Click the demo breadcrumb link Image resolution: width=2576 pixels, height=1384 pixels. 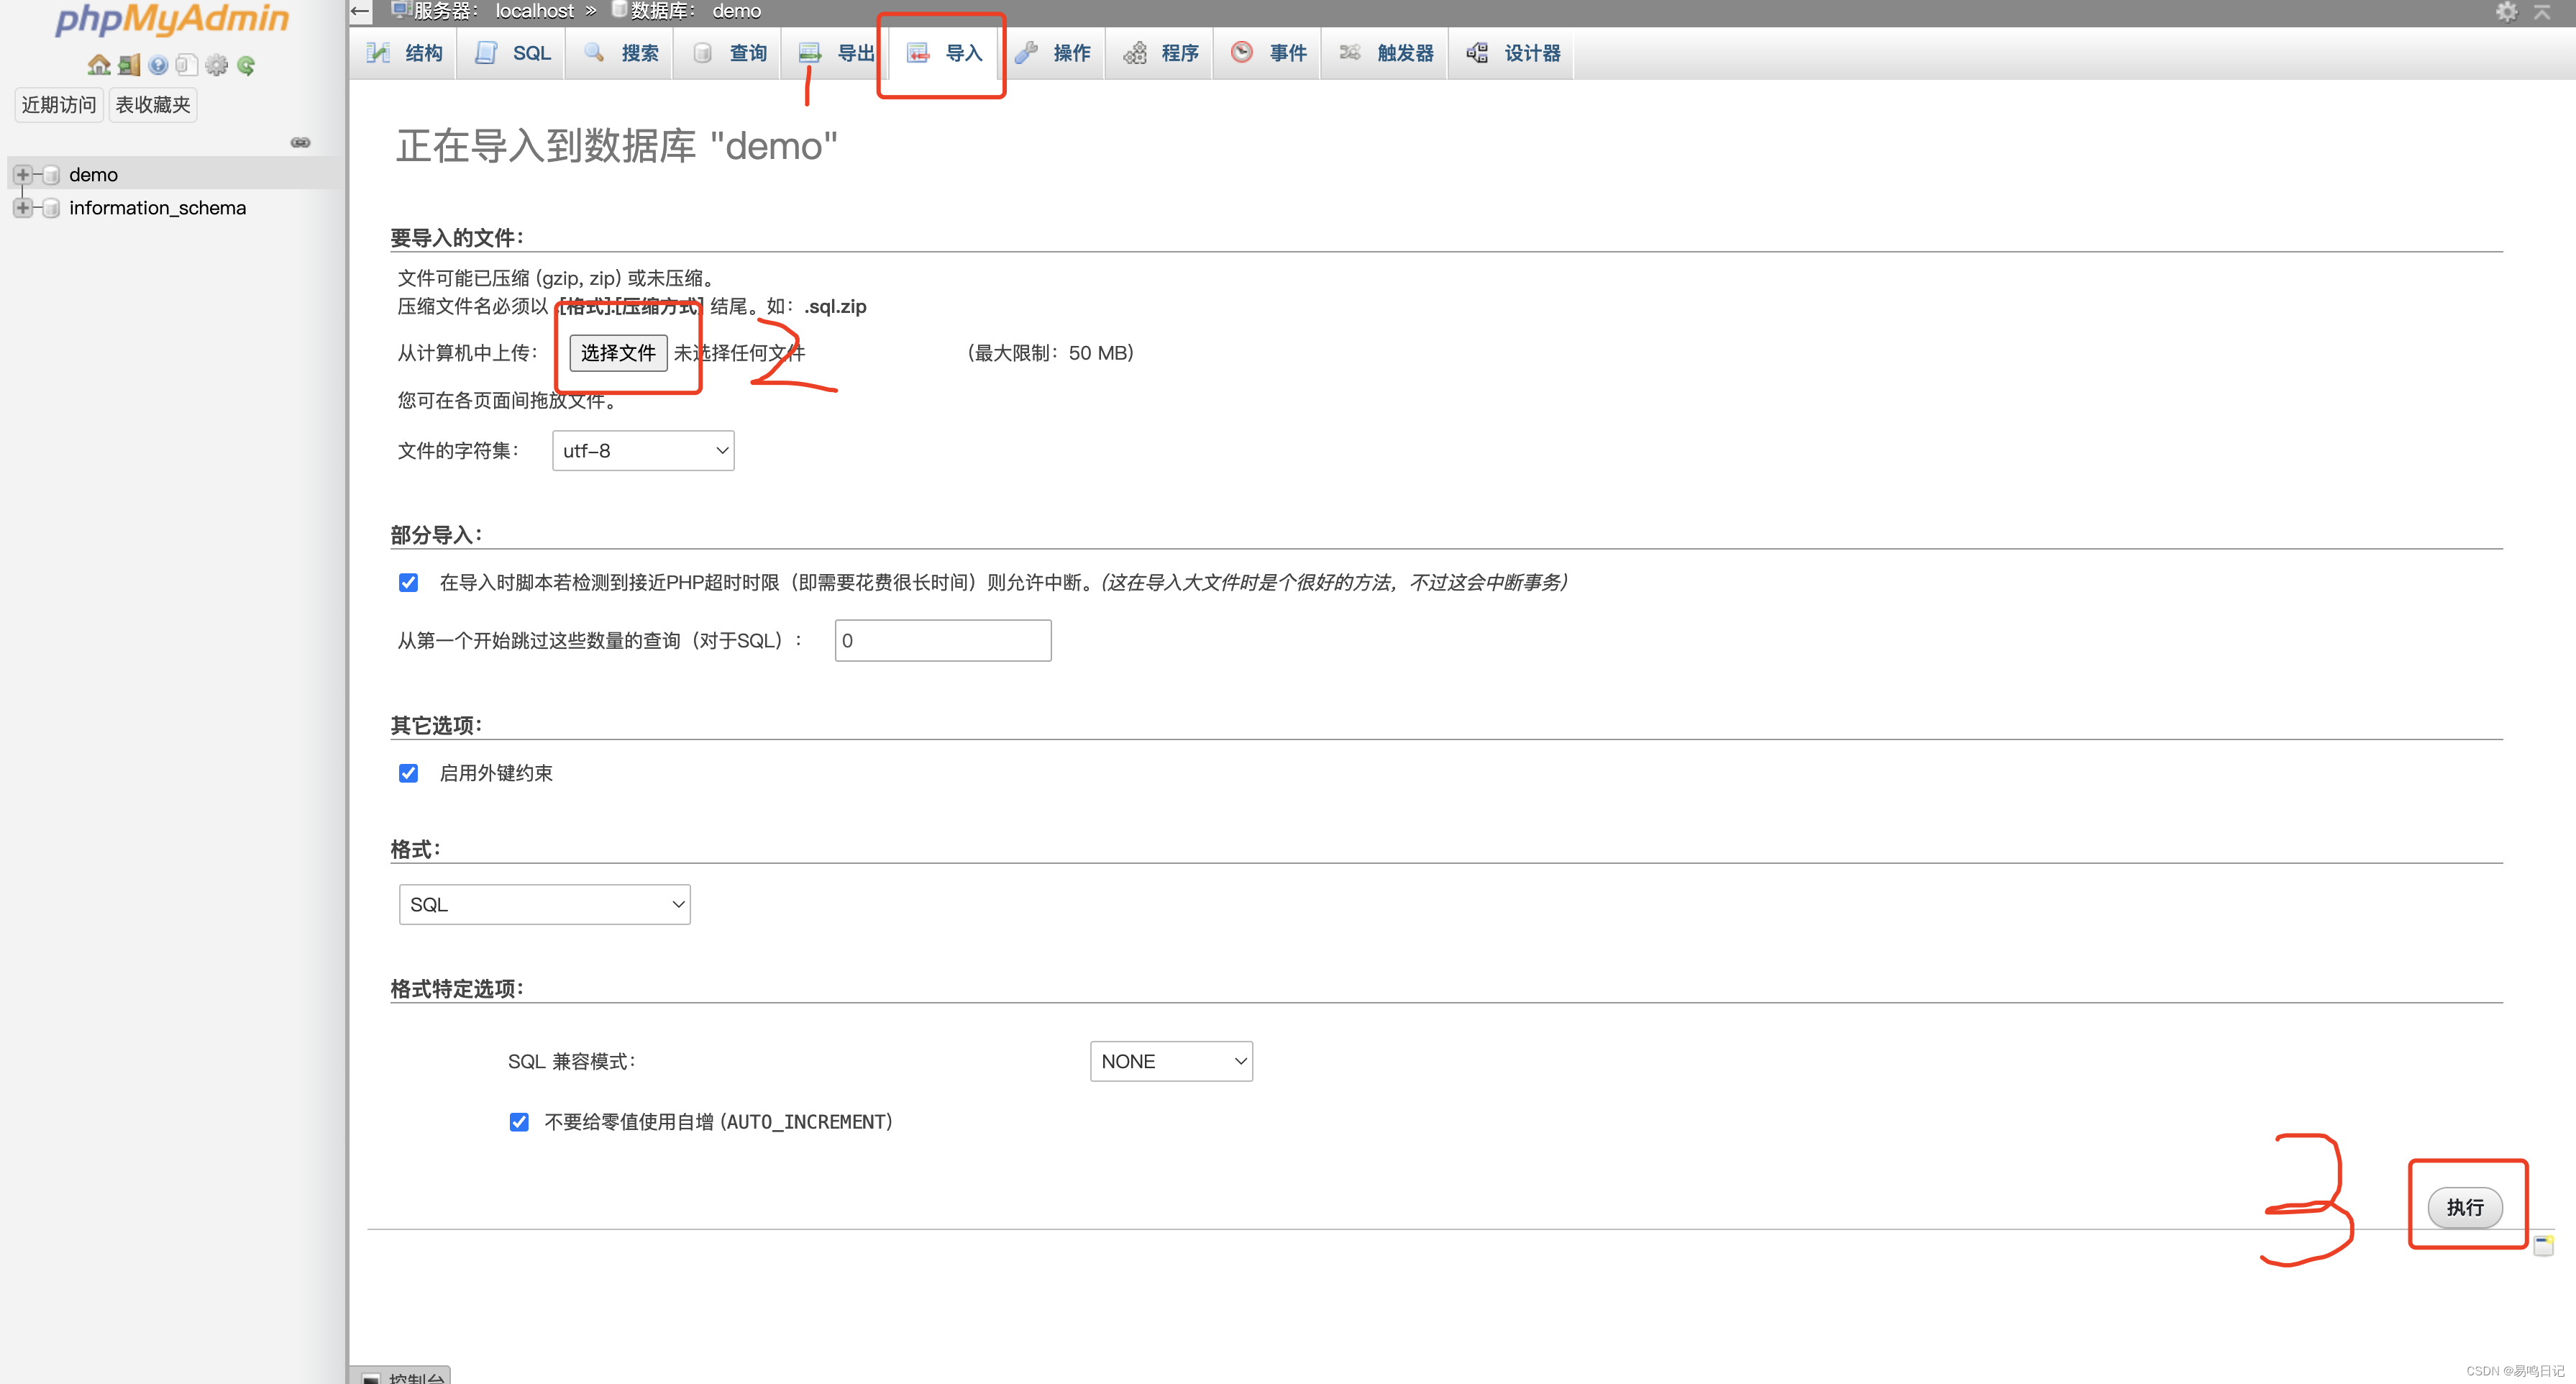coord(737,11)
